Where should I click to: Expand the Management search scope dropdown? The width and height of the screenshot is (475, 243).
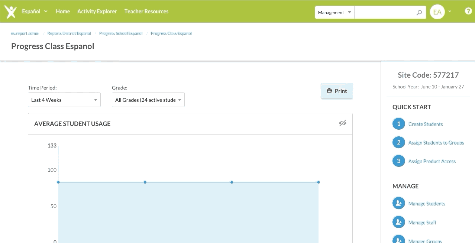click(335, 12)
